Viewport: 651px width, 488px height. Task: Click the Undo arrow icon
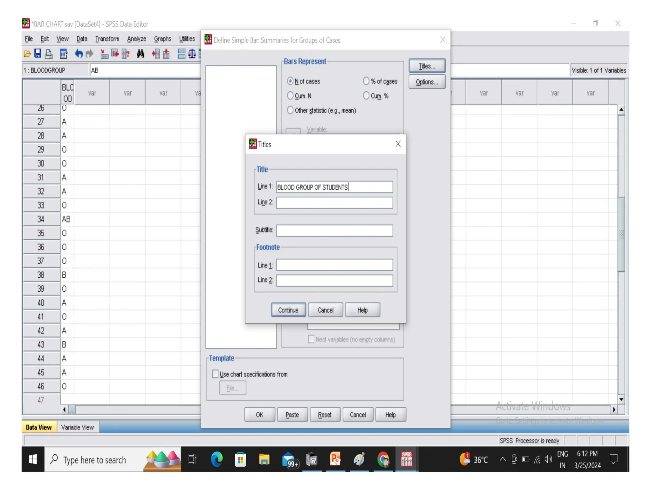[x=79, y=54]
